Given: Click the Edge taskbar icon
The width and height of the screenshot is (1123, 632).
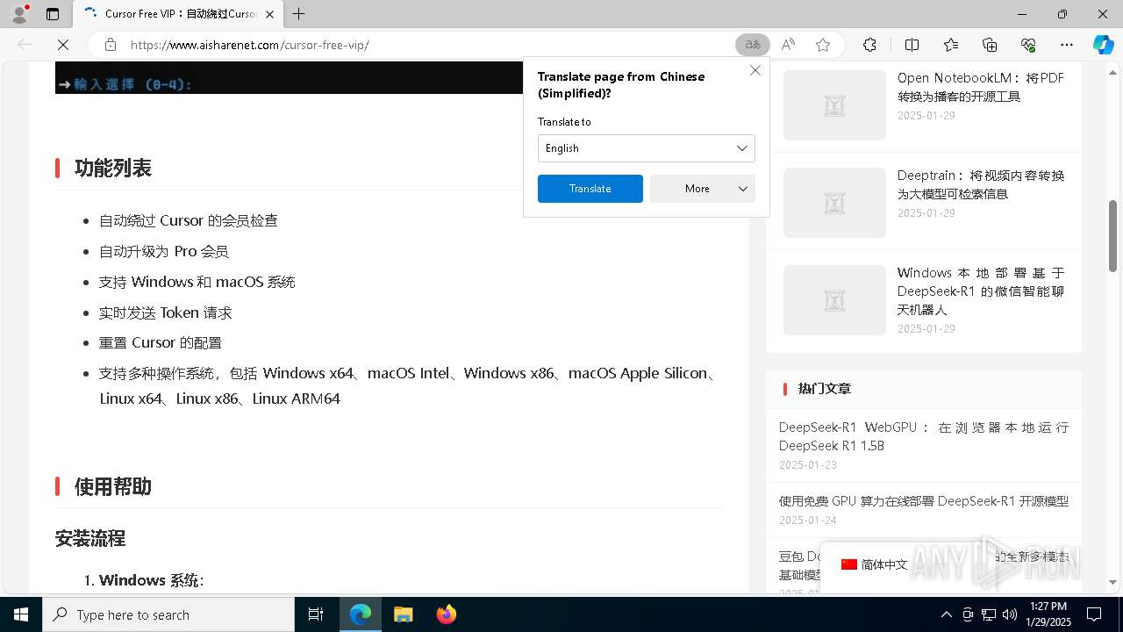Looking at the screenshot, I should [x=361, y=614].
